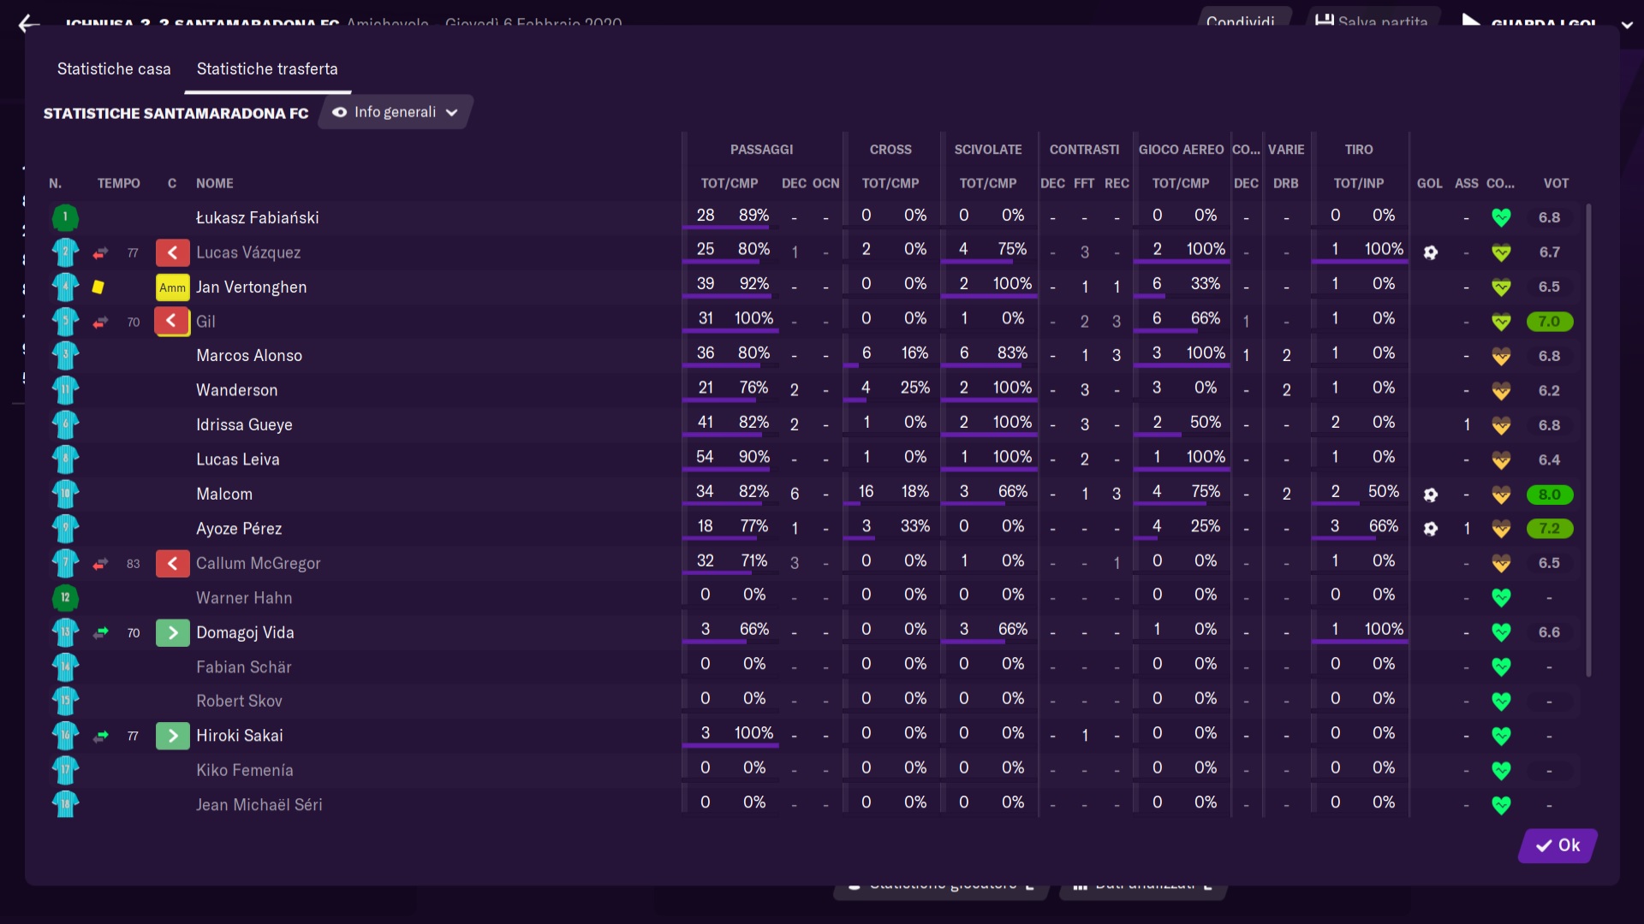Click the red substituted-off arrow for Lucas Vázquez
This screenshot has width=1644, height=924.
pyautogui.click(x=172, y=252)
